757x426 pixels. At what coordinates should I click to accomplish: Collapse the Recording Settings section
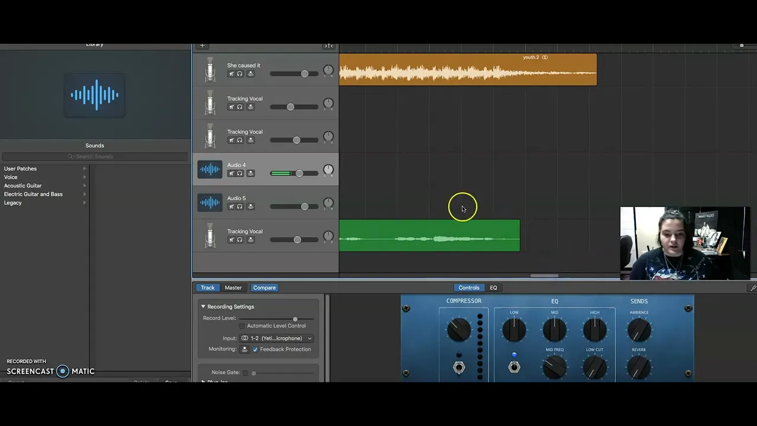(x=203, y=306)
